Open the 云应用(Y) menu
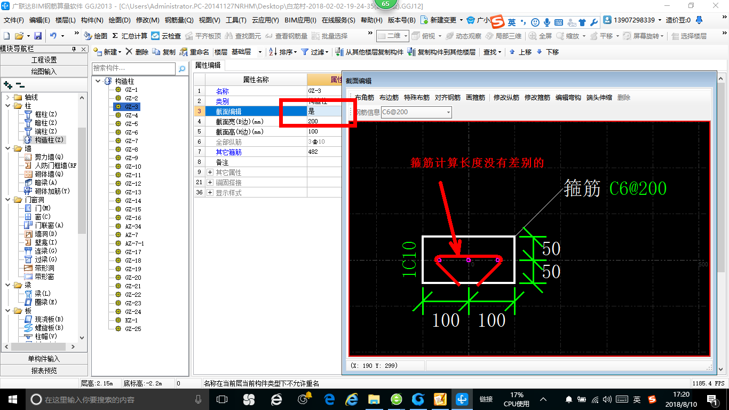The image size is (729, 410). coord(265,20)
